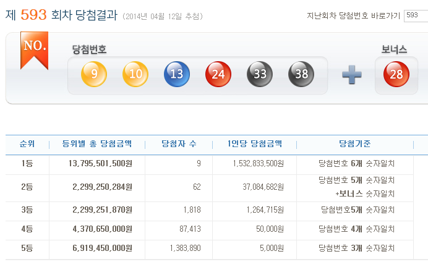The width and height of the screenshot is (428, 267).
Task: Select the blue ball number 13
Action: pos(177,74)
